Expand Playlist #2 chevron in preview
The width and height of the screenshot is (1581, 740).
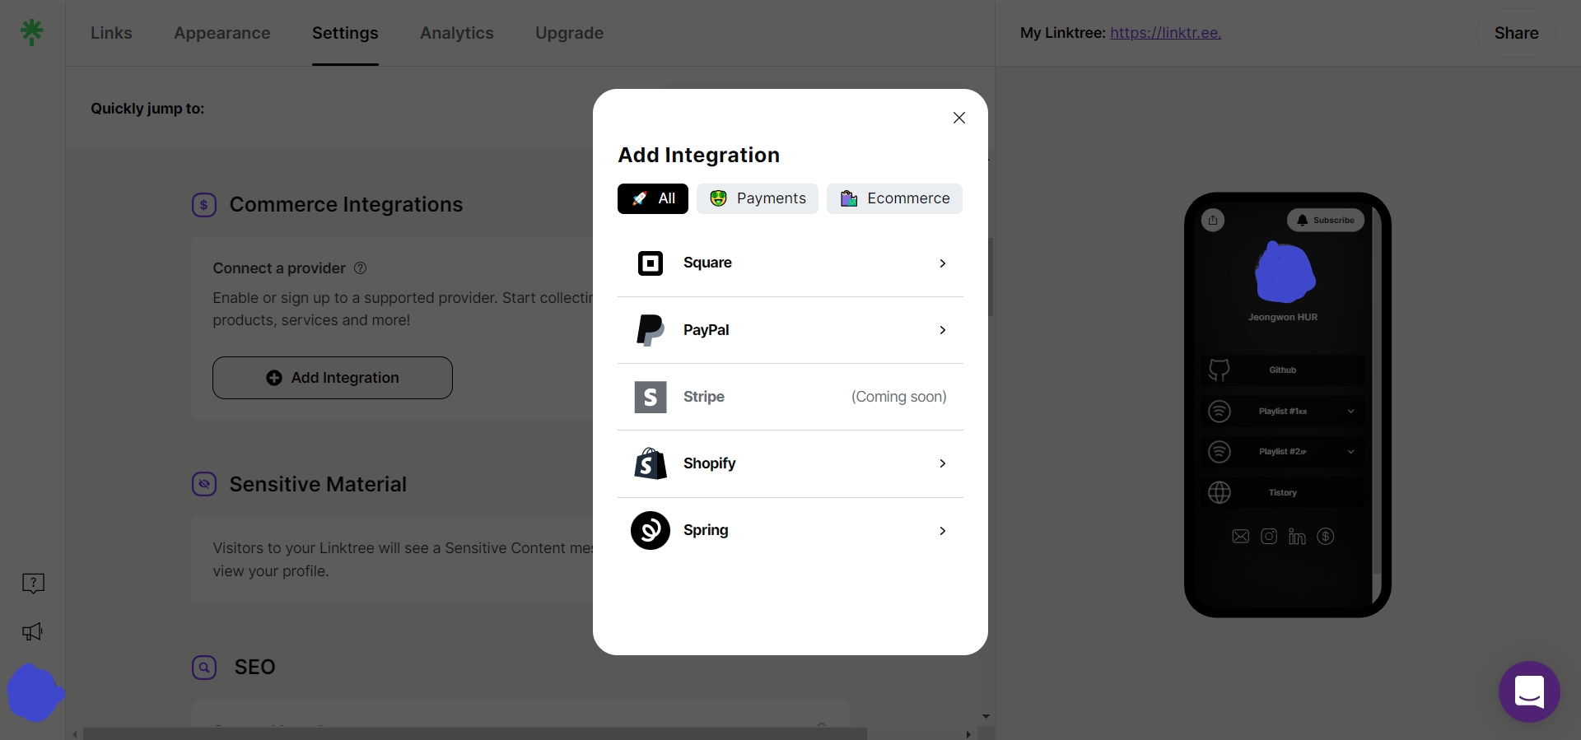click(x=1351, y=451)
